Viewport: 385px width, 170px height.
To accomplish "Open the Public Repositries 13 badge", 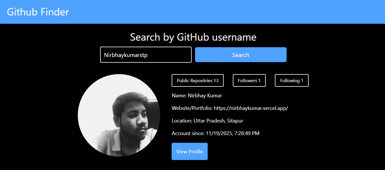I will (x=197, y=80).
